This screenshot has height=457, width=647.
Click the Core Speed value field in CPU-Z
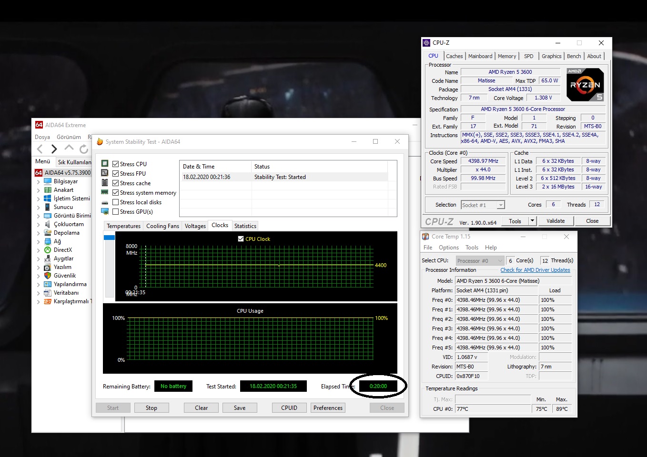(x=483, y=161)
